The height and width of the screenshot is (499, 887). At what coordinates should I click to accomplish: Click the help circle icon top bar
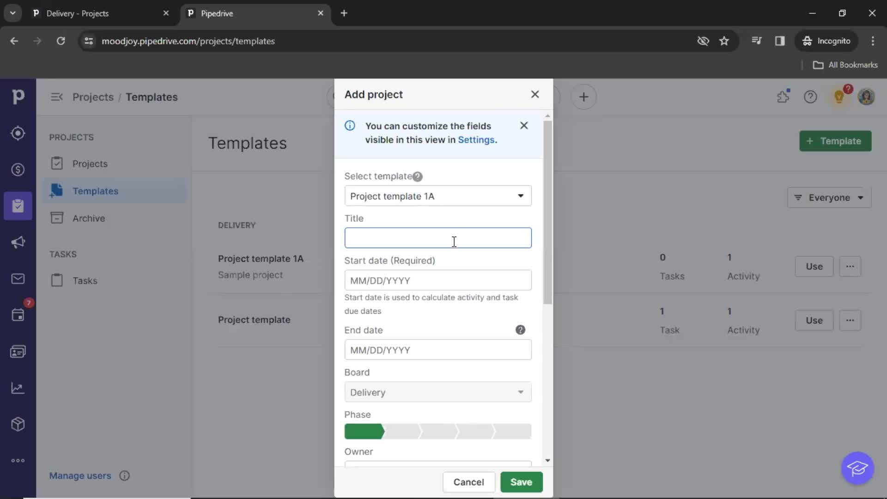[x=810, y=97]
